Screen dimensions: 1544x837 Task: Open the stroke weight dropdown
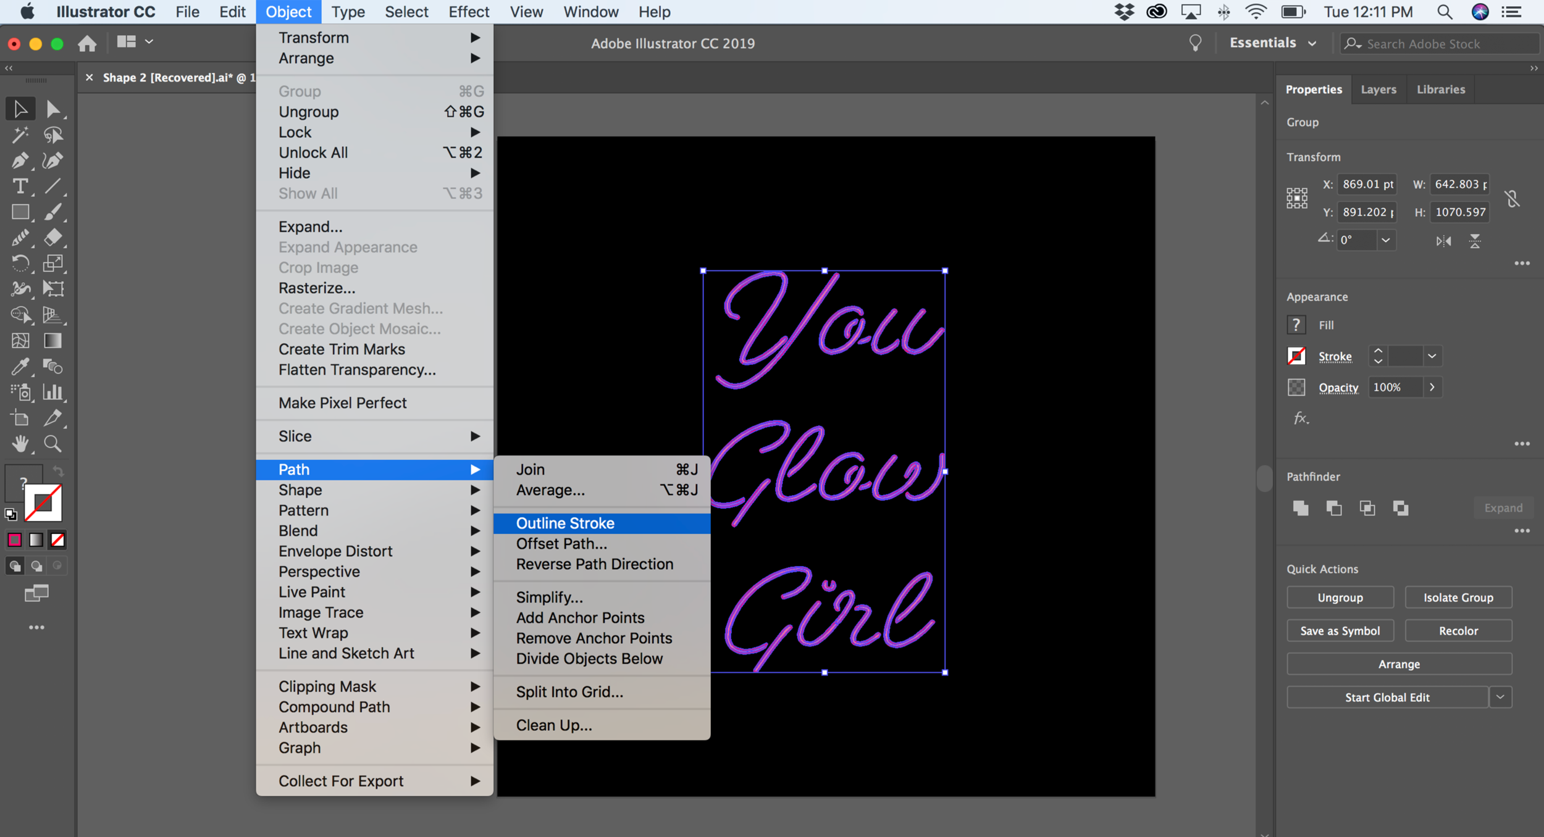pos(1432,356)
